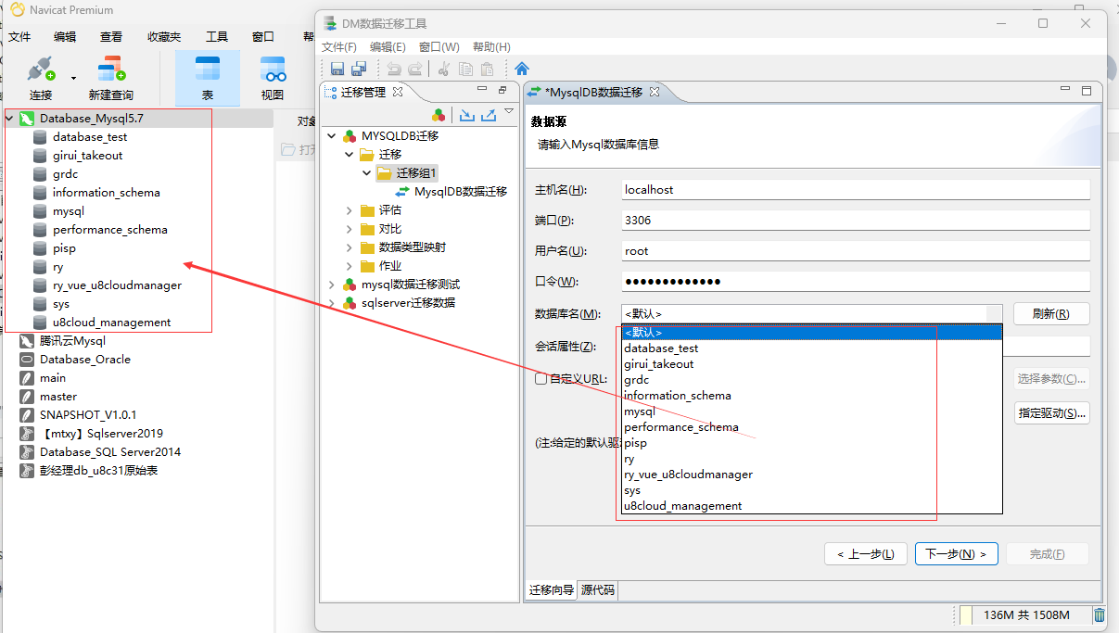Select girui_takeout database in Navicat tree
The image size is (1119, 633).
(87, 156)
